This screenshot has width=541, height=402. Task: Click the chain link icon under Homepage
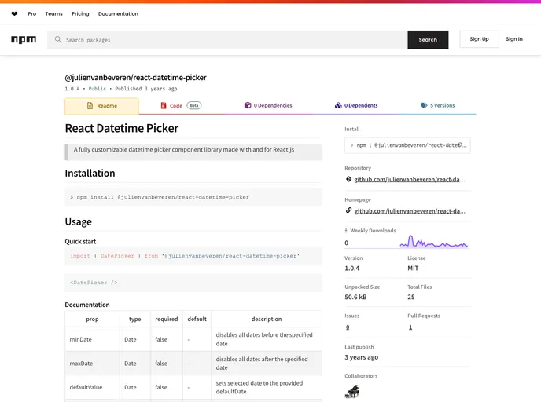coord(348,210)
